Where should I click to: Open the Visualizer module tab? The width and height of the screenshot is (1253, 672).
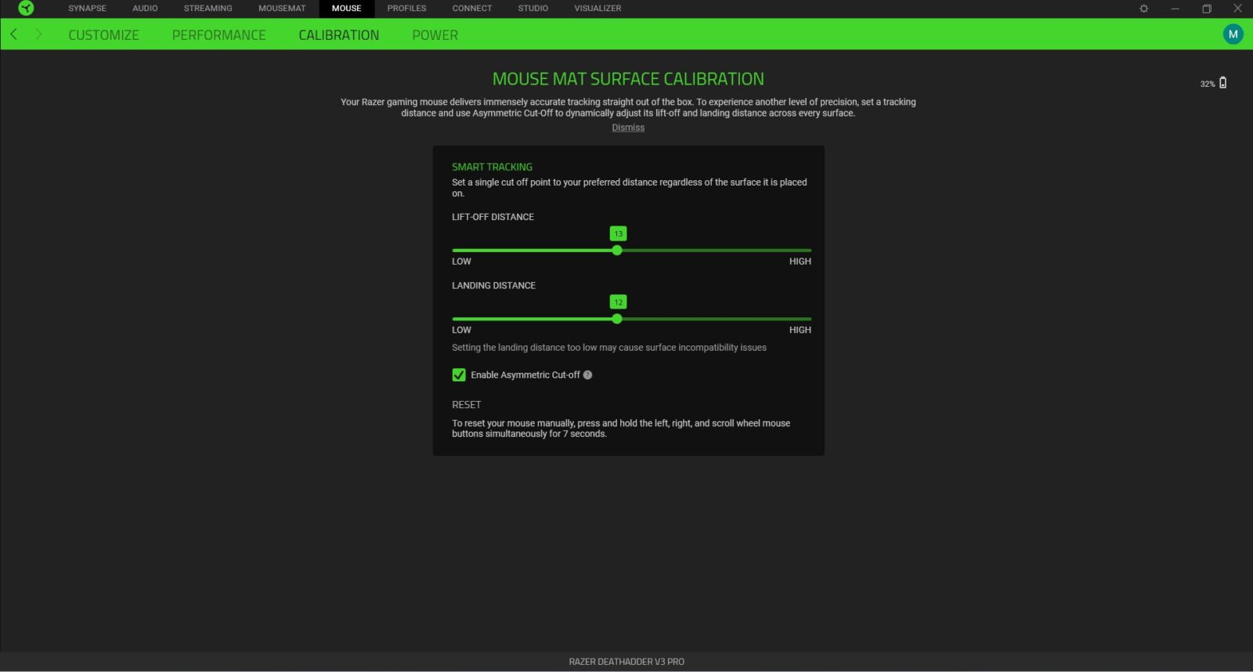pos(598,9)
